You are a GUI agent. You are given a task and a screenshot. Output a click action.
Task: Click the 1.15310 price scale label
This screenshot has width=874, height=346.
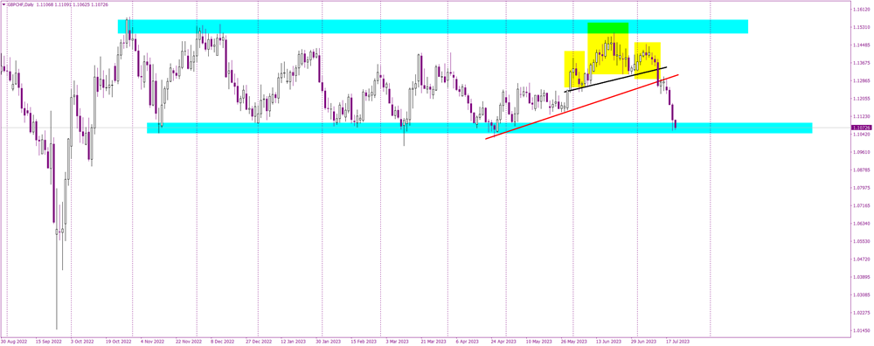[x=862, y=27]
